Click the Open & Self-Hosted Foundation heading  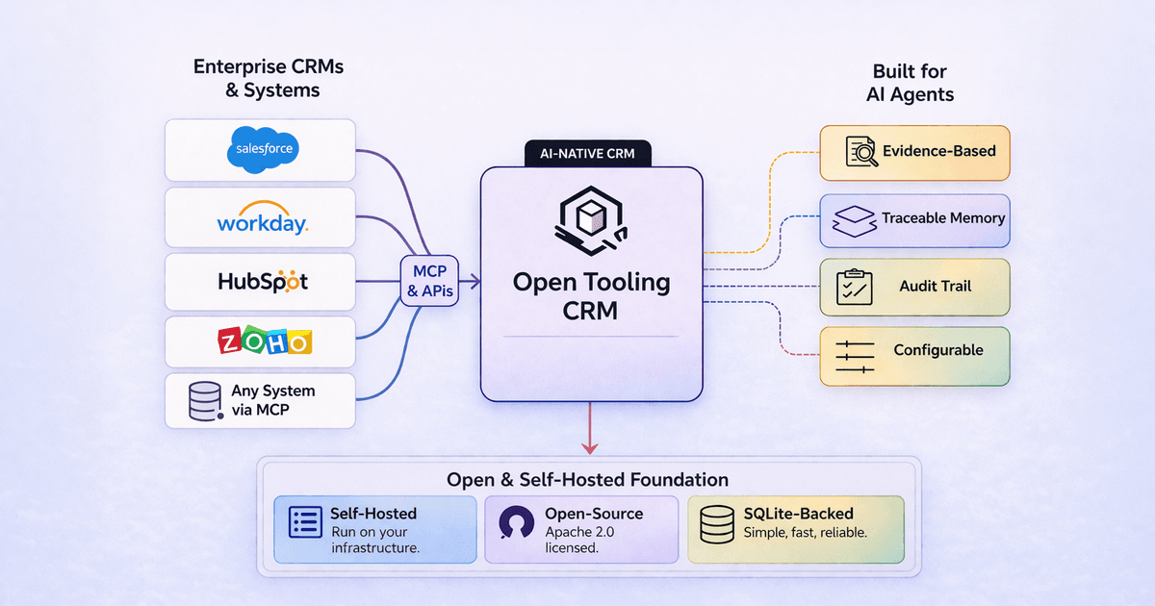tap(587, 479)
